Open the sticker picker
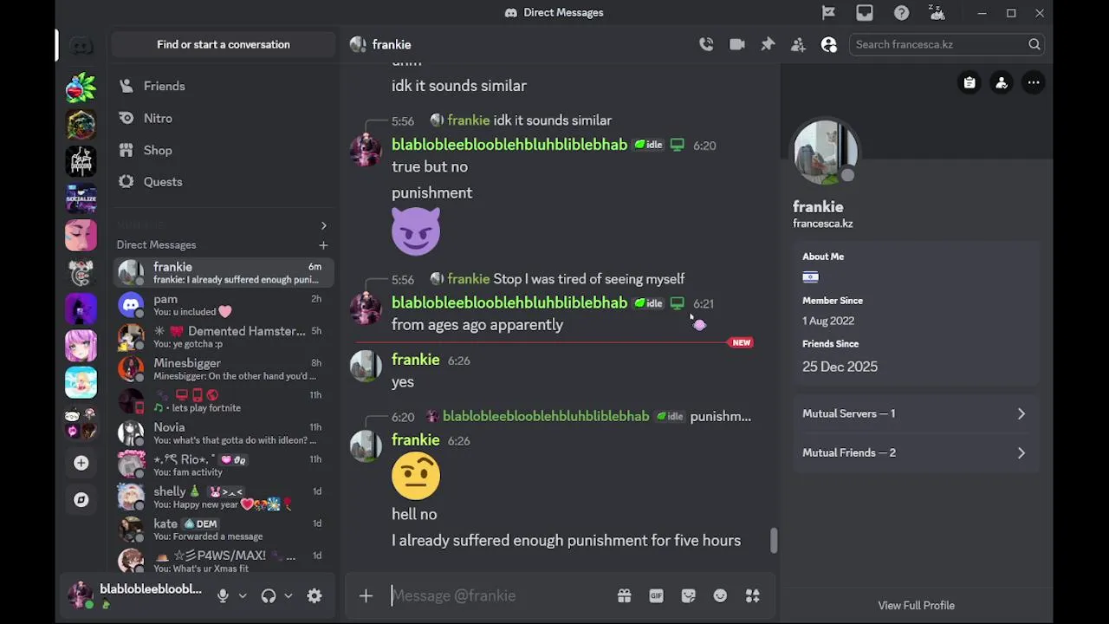 pyautogui.click(x=688, y=595)
